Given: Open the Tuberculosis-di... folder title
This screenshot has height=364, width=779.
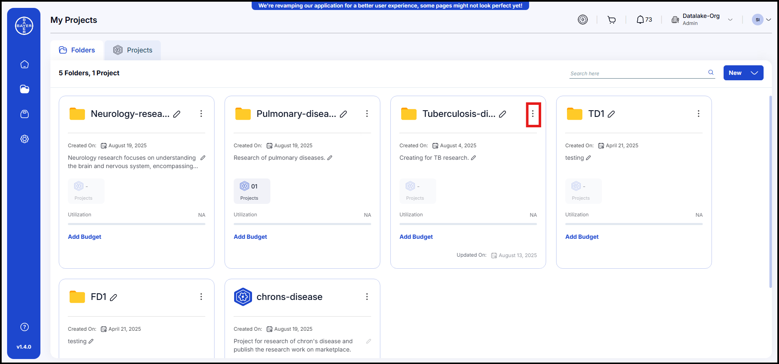Looking at the screenshot, I should click(x=459, y=114).
